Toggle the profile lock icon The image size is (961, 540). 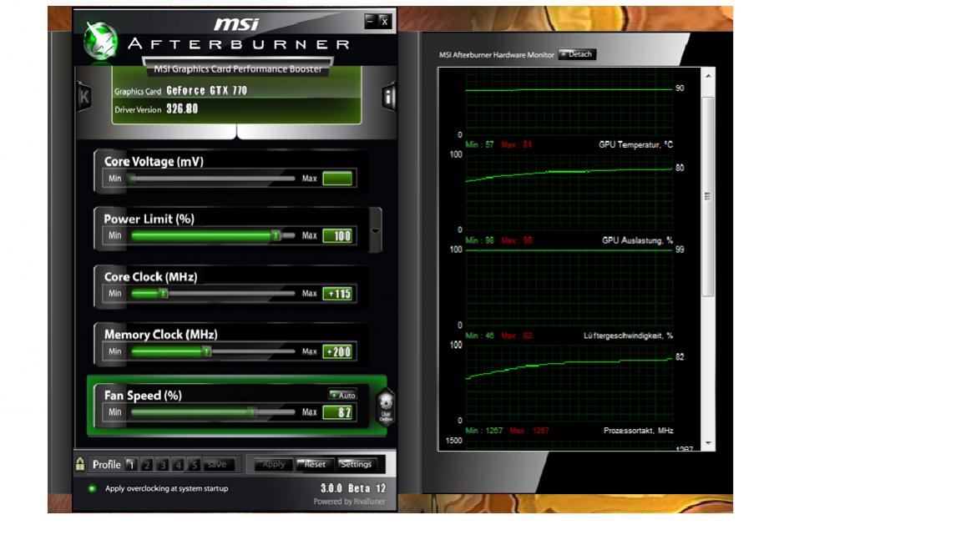(80, 463)
